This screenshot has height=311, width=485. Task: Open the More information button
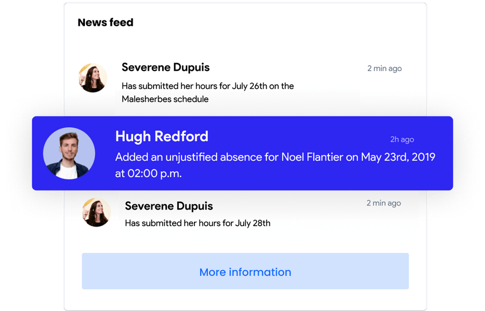(x=245, y=272)
